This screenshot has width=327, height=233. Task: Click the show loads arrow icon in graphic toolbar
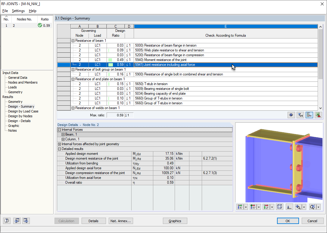click(289, 207)
